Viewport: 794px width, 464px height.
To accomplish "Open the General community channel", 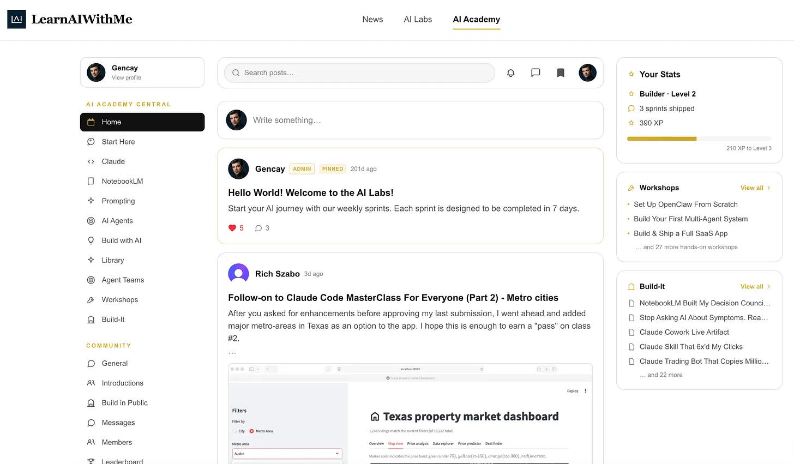I will coord(142,363).
